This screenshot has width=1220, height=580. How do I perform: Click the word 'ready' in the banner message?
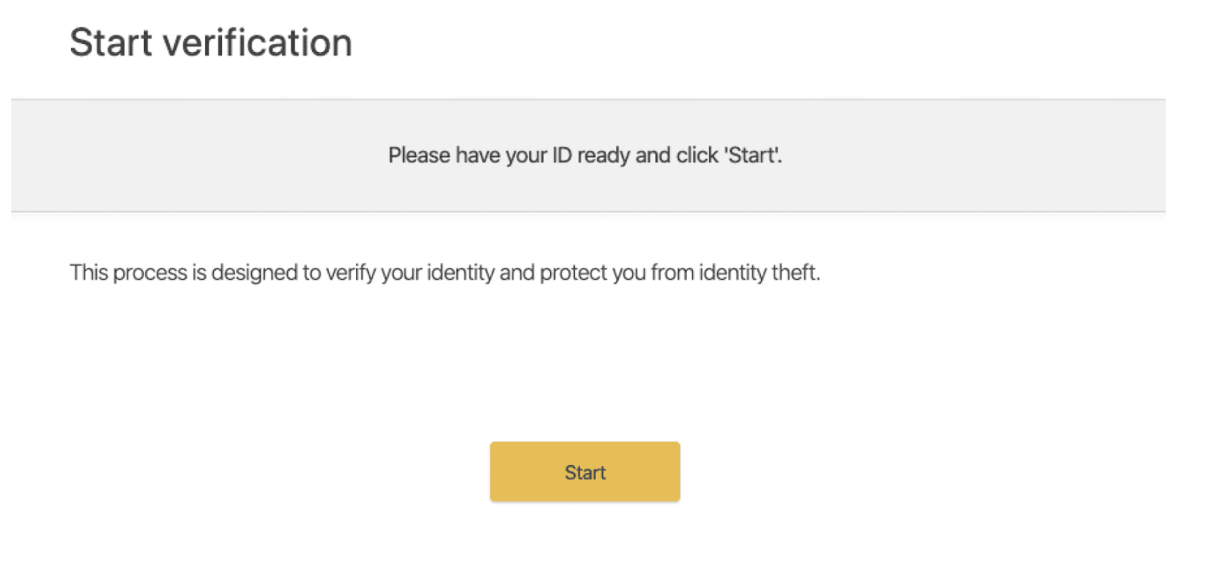604,156
